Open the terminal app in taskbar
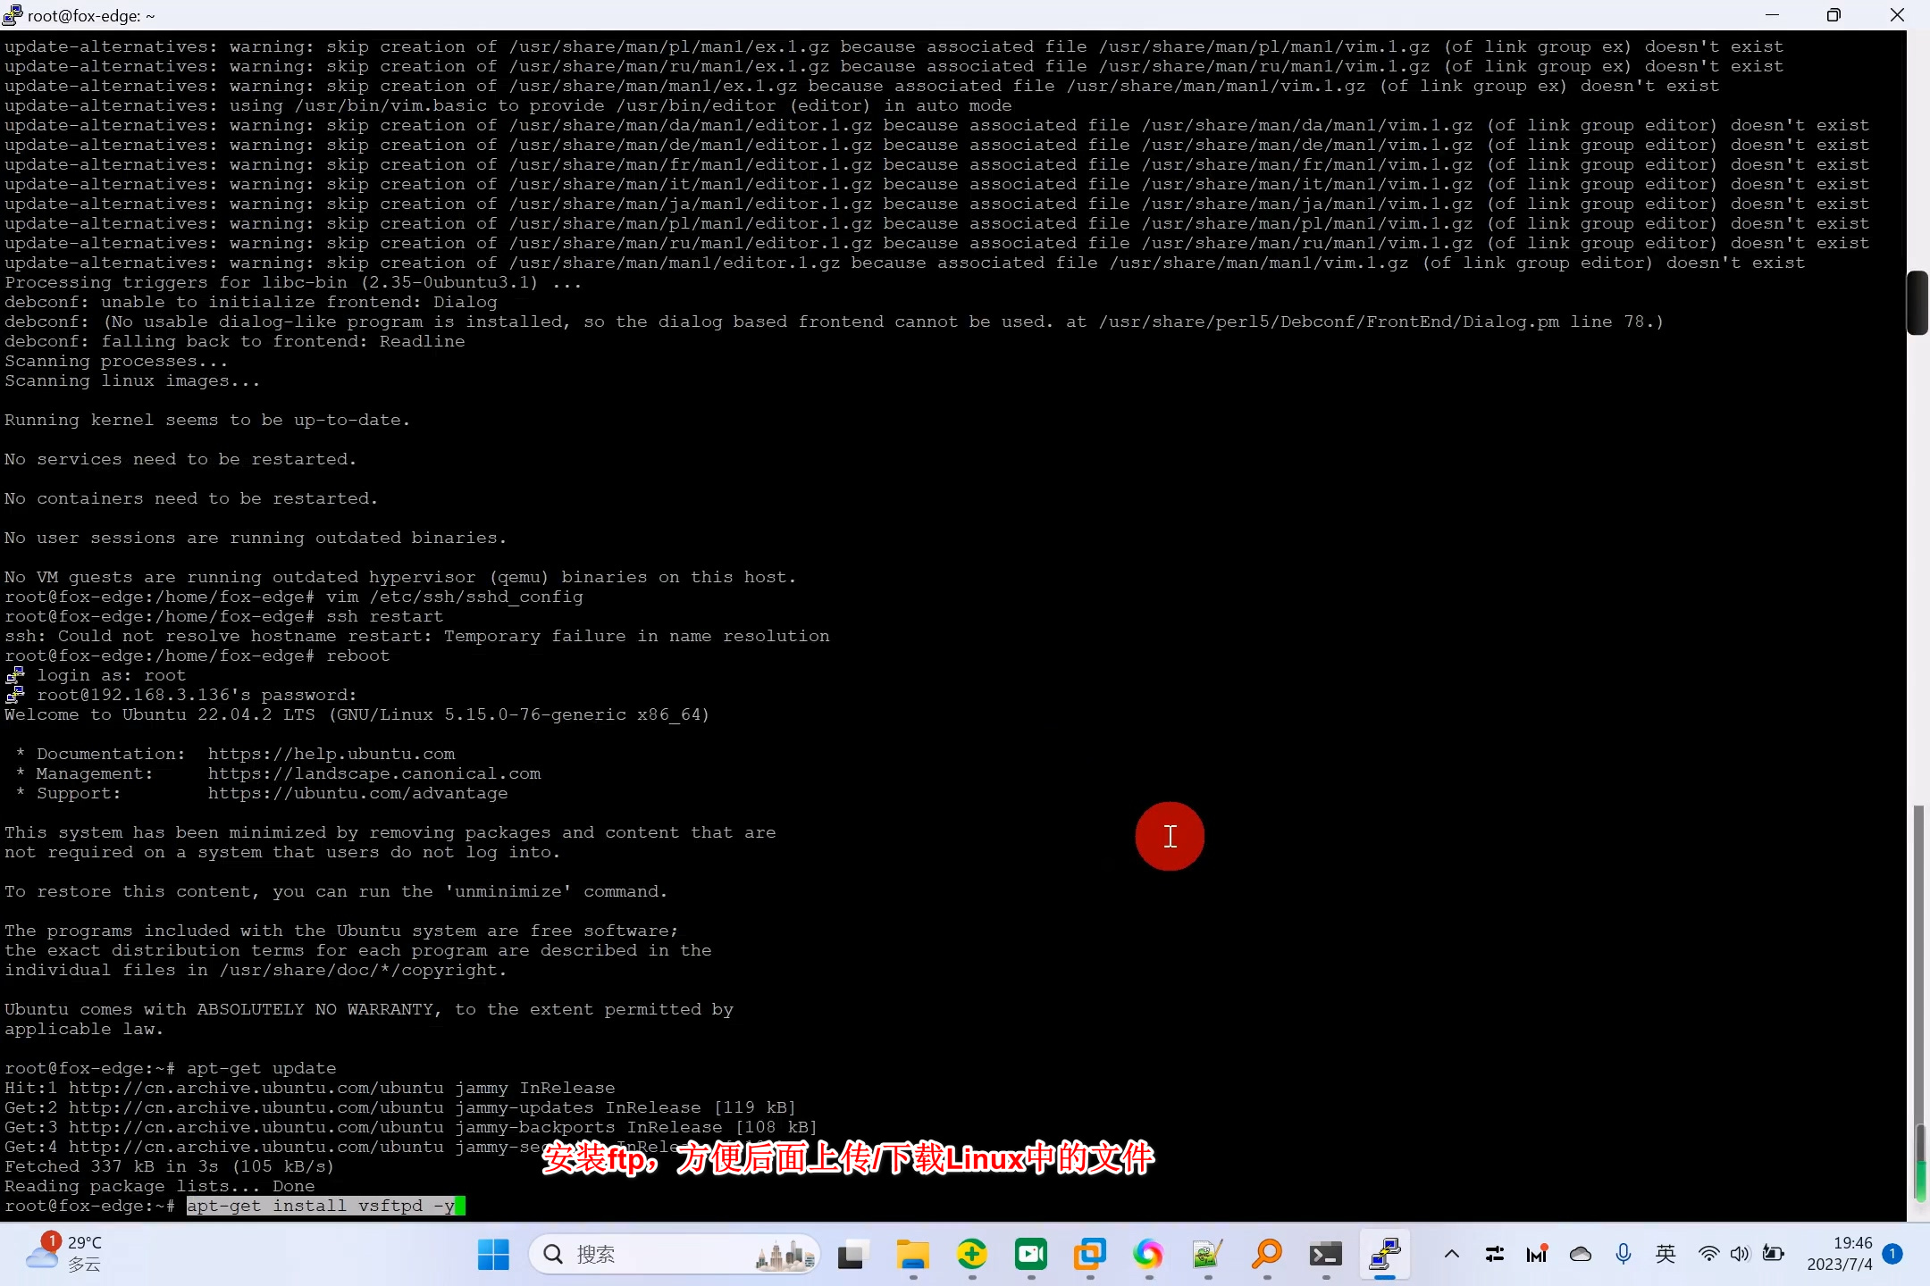Image resolution: width=1930 pixels, height=1286 pixels. click(1325, 1255)
